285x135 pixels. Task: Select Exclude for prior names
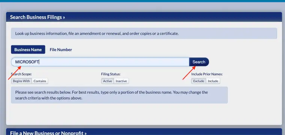tap(199, 81)
